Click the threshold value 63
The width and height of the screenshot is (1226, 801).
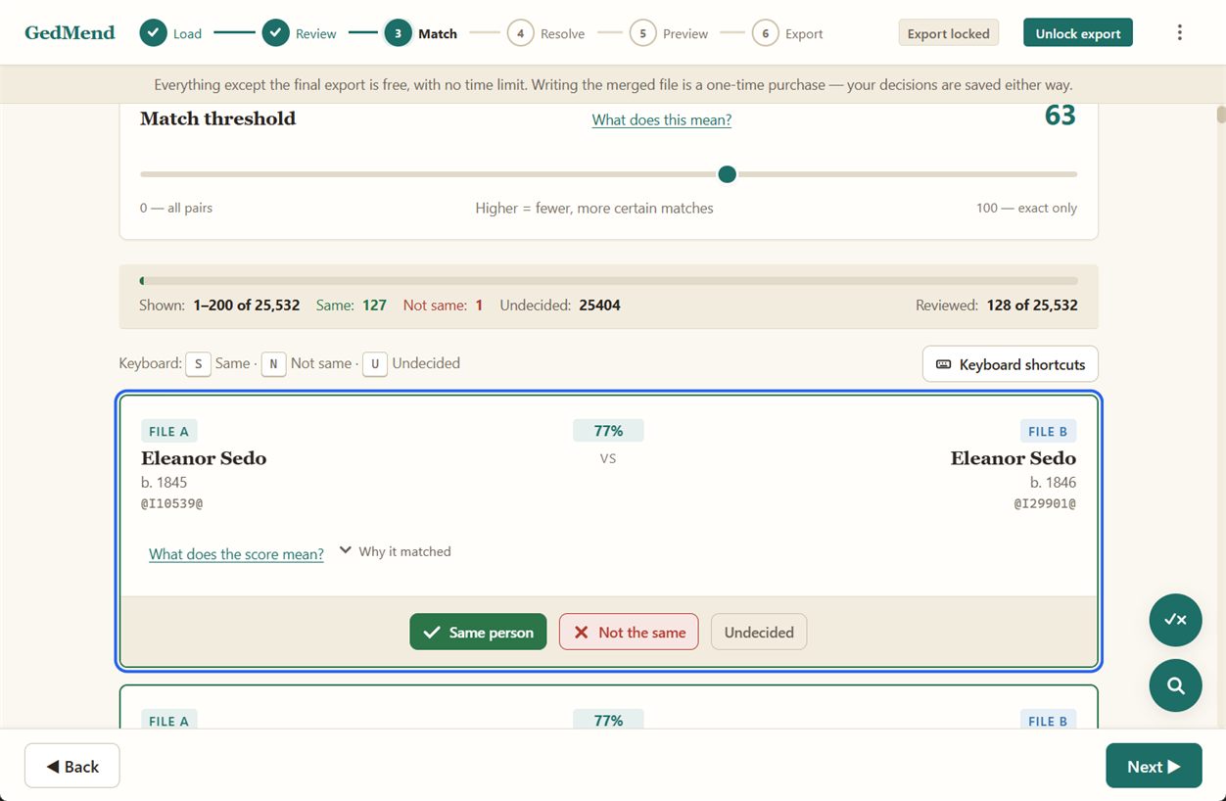pos(1061,116)
